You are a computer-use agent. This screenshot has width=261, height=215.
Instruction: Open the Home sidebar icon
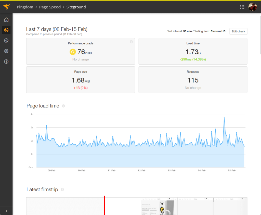[x=6, y=20]
